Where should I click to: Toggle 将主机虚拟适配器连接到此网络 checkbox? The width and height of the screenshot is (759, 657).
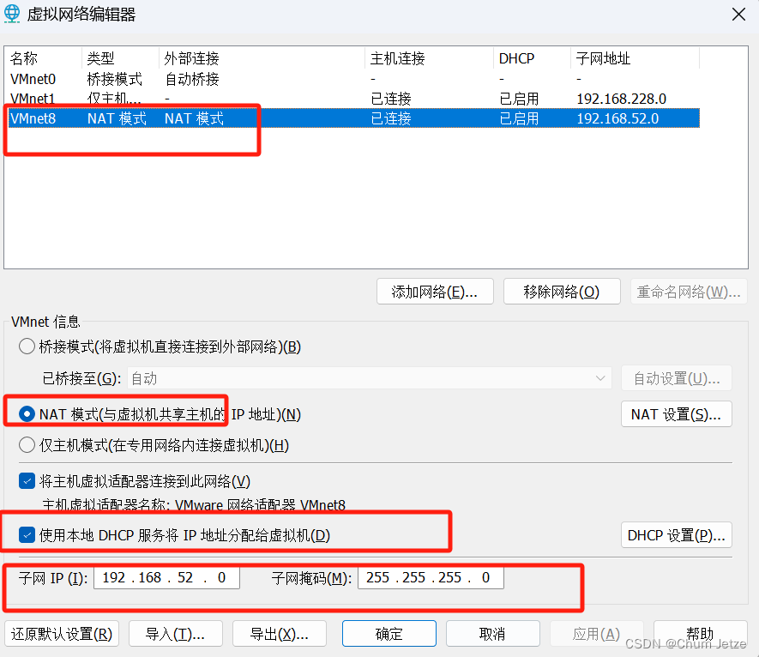pos(27,481)
